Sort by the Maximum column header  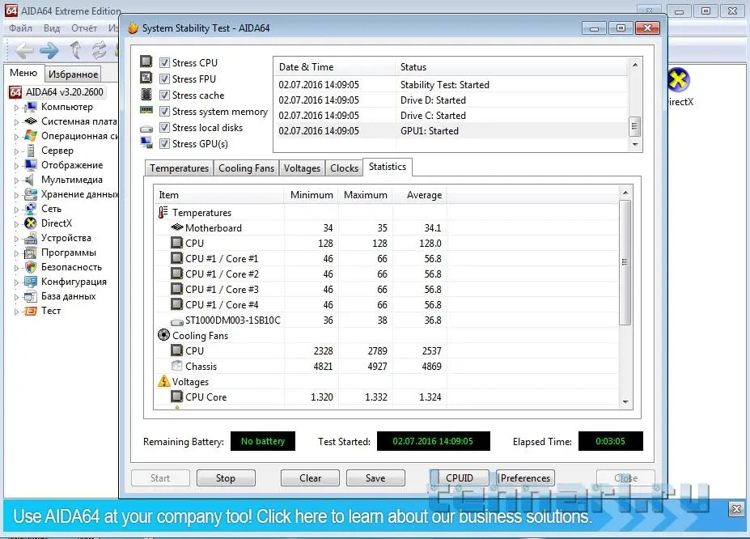pos(366,195)
